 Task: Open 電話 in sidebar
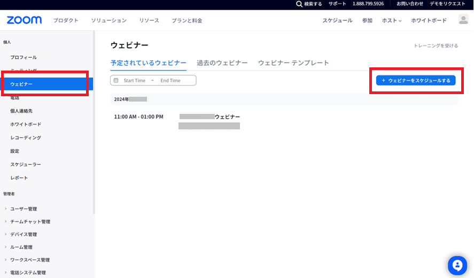point(14,97)
